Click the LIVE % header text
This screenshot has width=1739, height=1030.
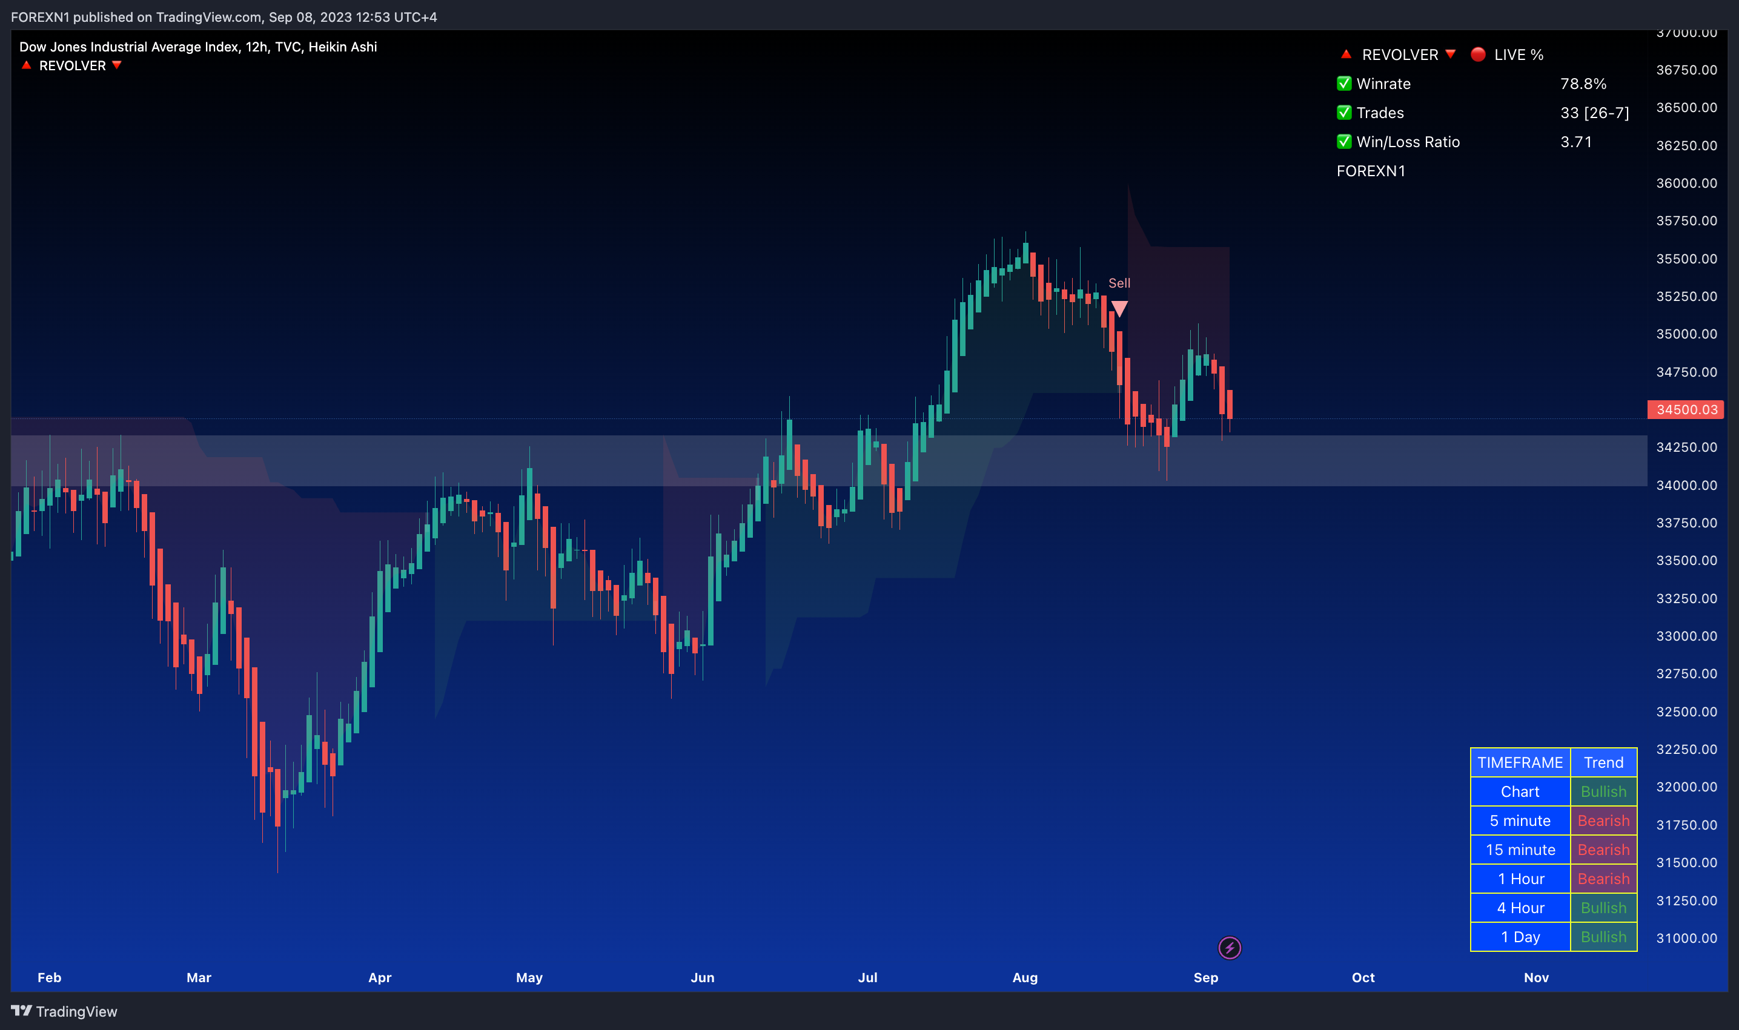(x=1519, y=54)
